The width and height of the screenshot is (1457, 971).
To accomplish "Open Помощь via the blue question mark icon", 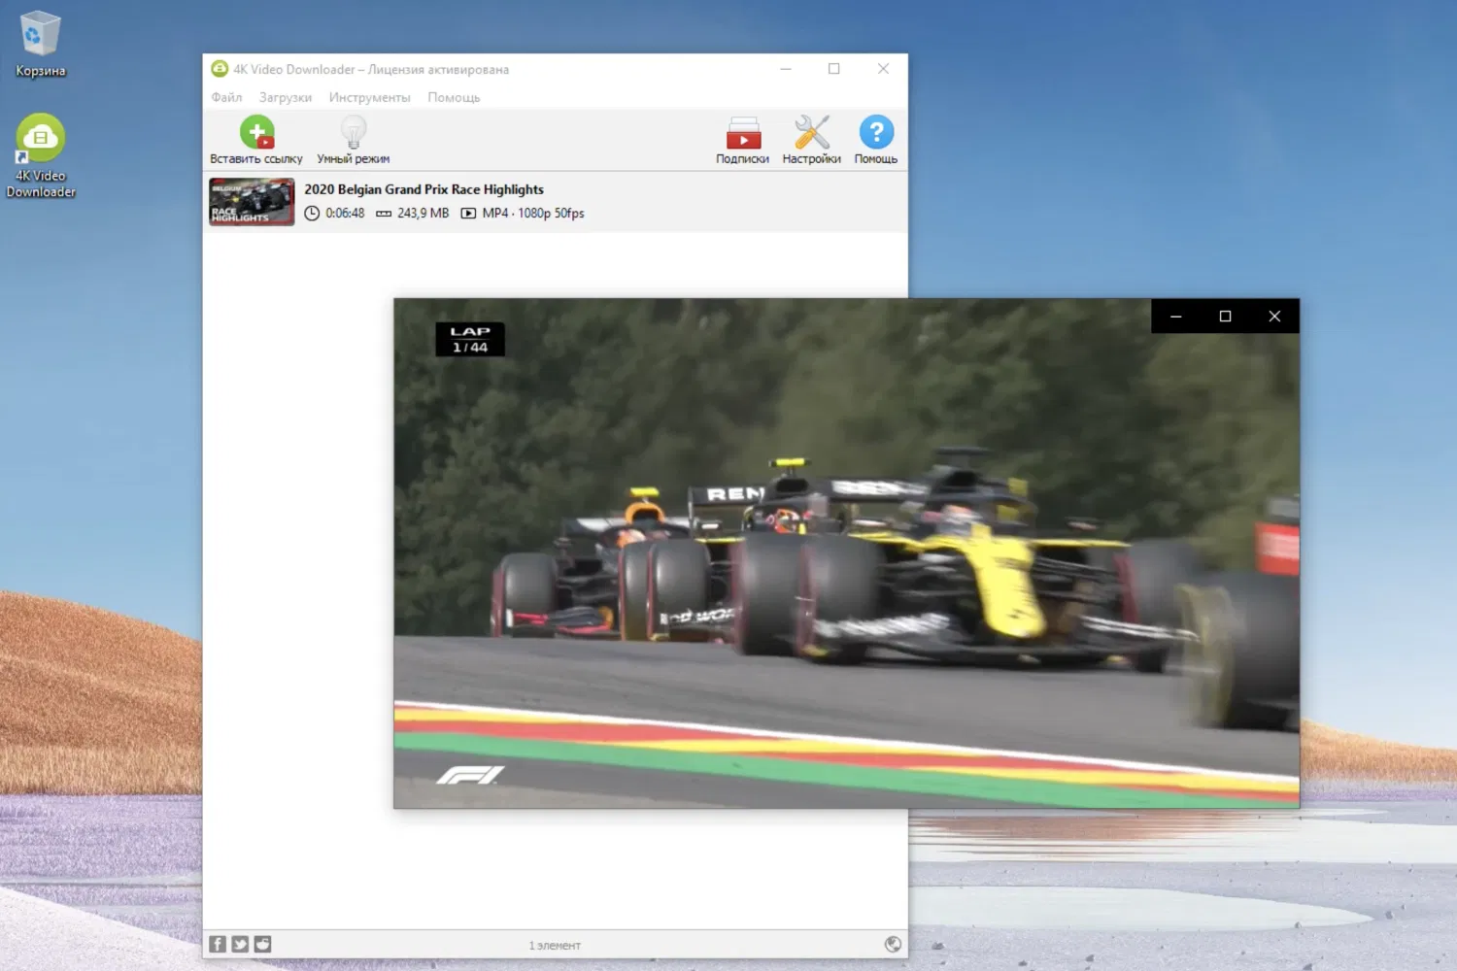I will [x=875, y=133].
